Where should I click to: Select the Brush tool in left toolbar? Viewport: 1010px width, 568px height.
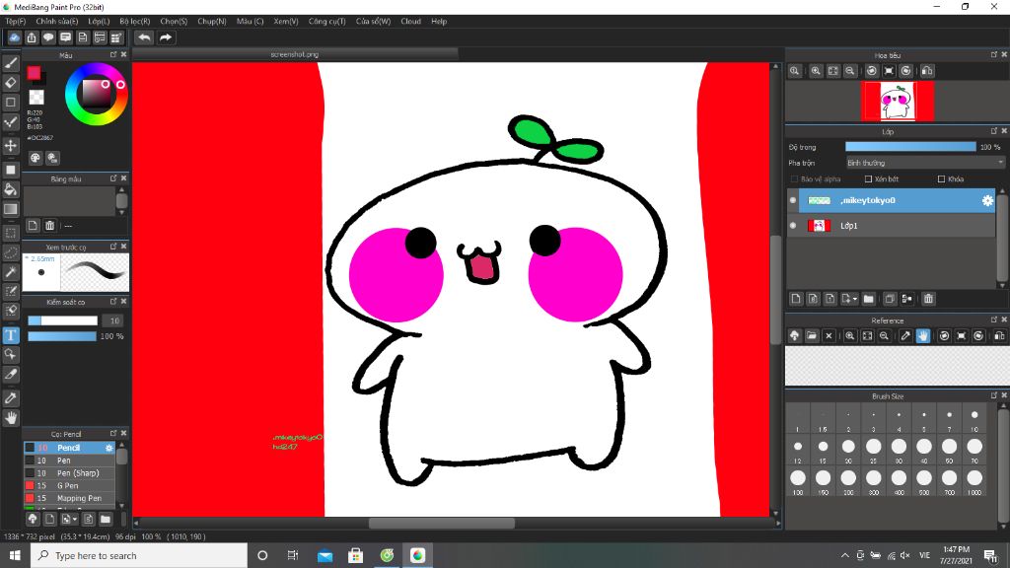coord(11,62)
